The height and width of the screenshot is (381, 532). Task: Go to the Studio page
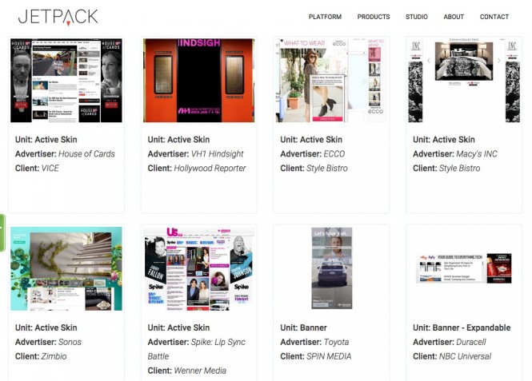coord(417,17)
